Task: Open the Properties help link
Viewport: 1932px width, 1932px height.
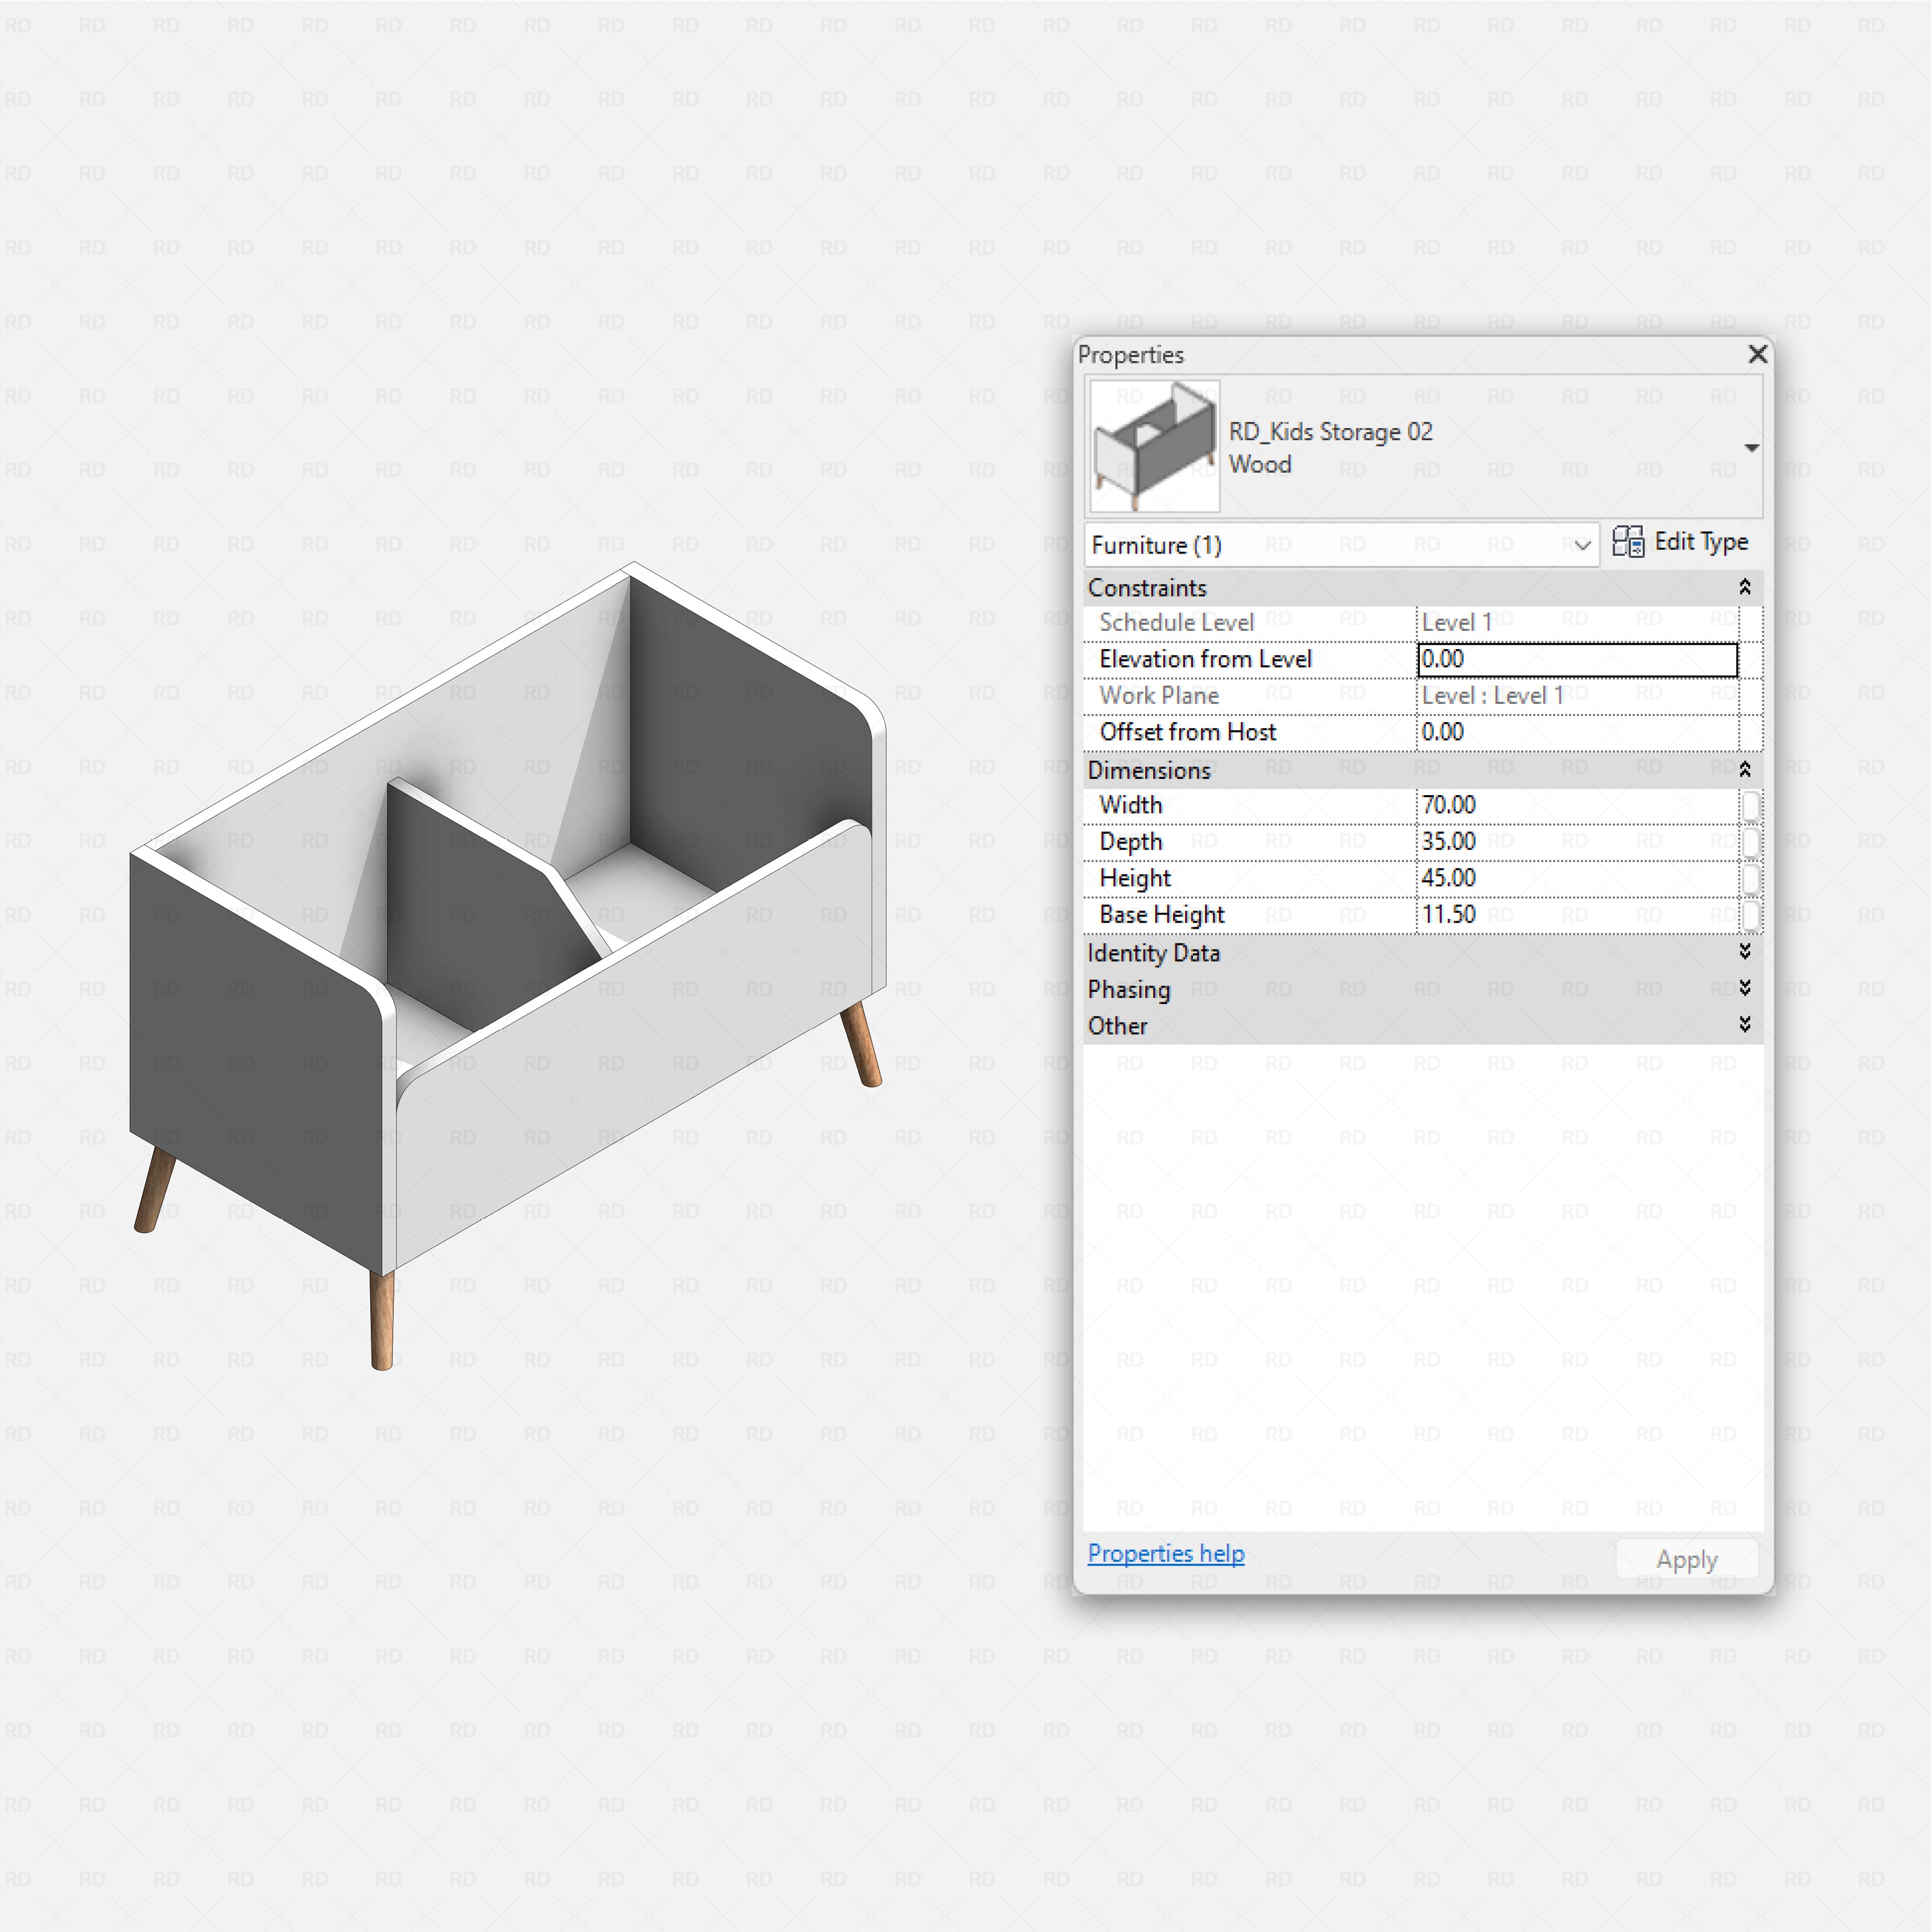Action: (1165, 1553)
